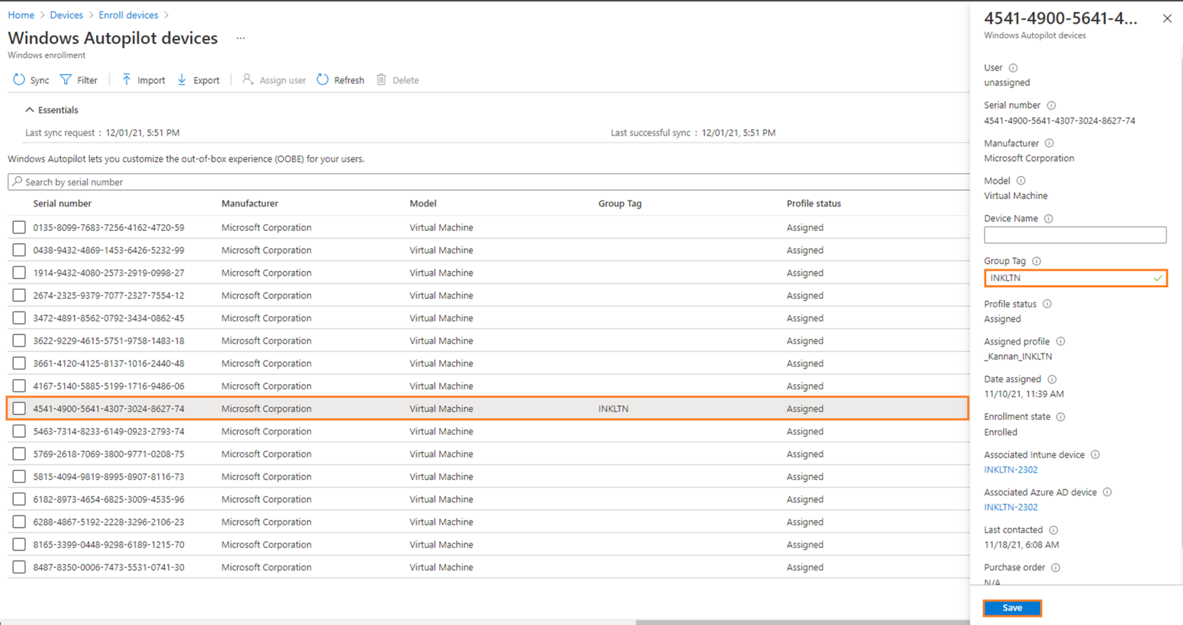This screenshot has height=625, width=1183.
Task: Collapse the Essentials section chevron
Action: (29, 110)
